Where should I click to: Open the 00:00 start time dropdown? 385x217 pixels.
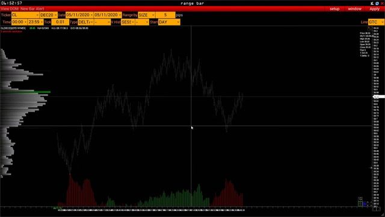coord(19,22)
